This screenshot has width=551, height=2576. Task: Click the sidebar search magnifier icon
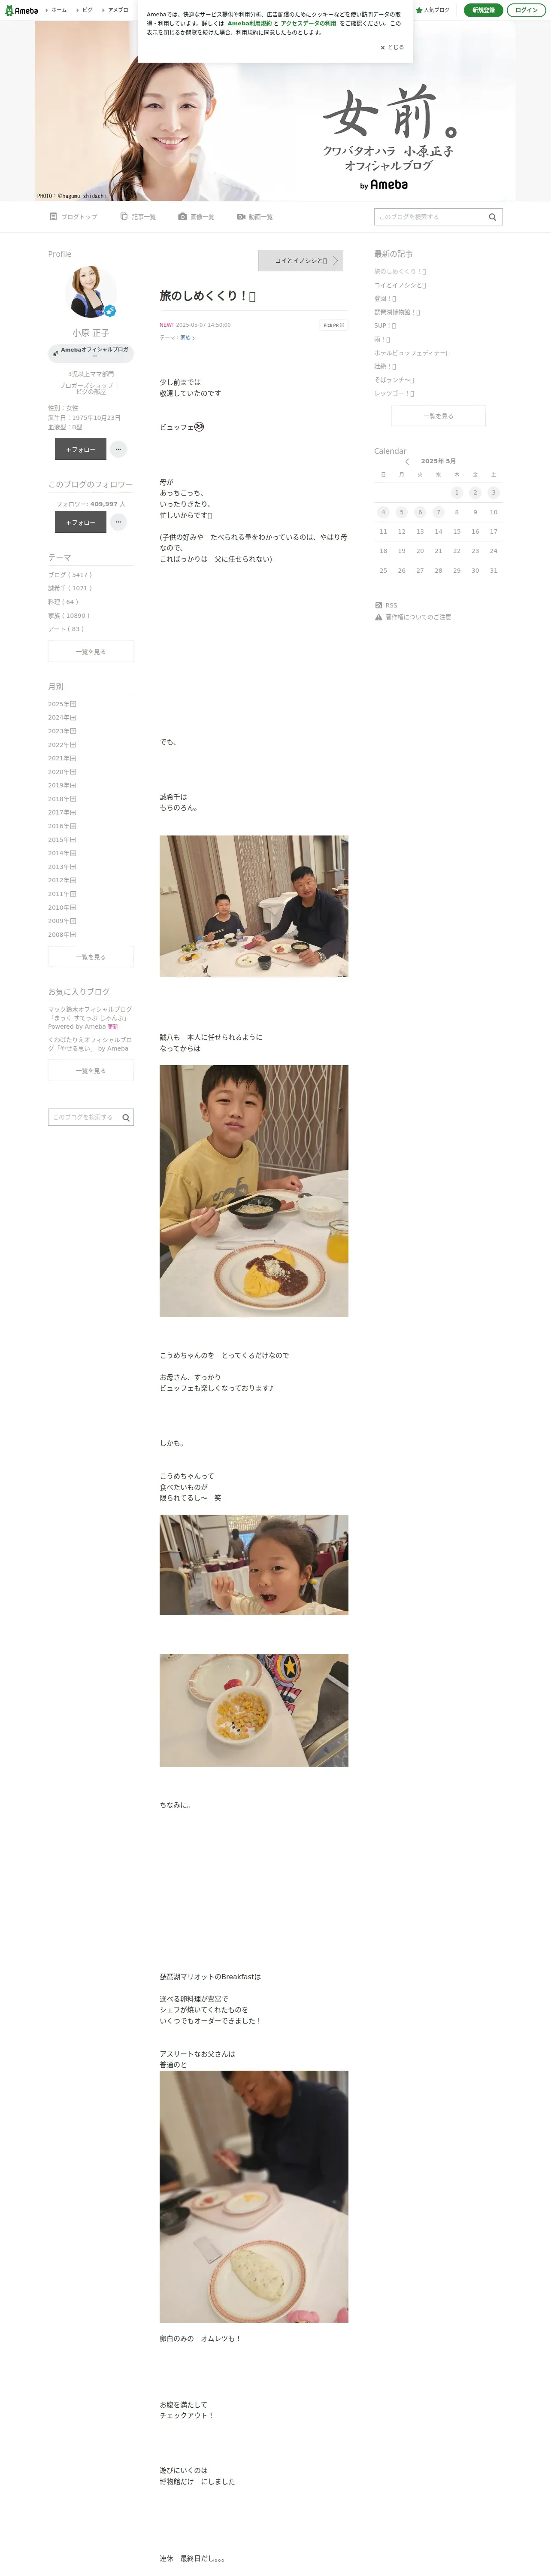126,1118
